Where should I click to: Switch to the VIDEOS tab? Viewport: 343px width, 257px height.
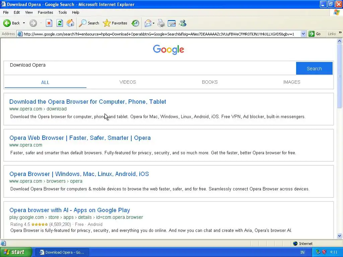(x=128, y=82)
